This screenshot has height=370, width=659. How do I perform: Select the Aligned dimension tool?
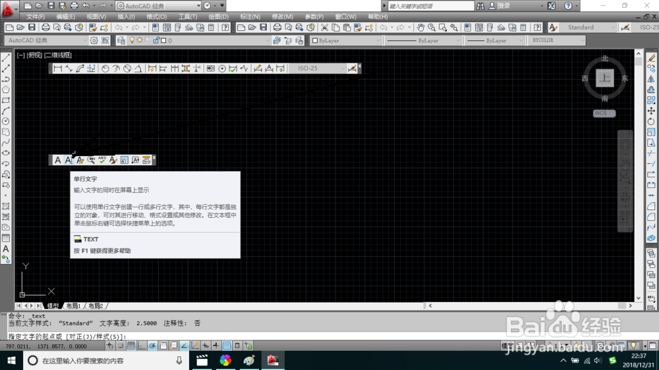tap(69, 68)
